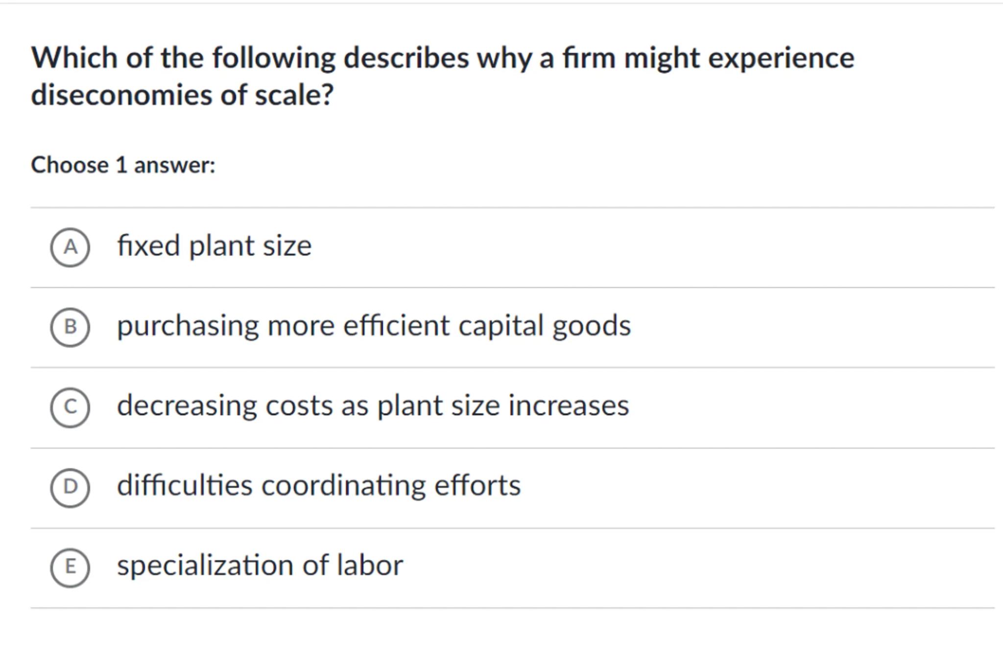Click the word "Which" in the question
Screen dimensions: 1003x667
(75, 58)
